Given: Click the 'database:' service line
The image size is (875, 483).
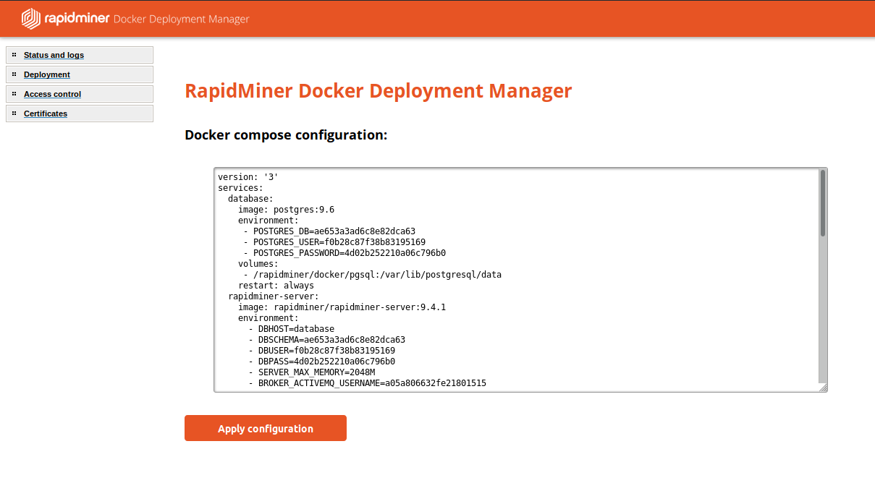Looking at the screenshot, I should (250, 199).
